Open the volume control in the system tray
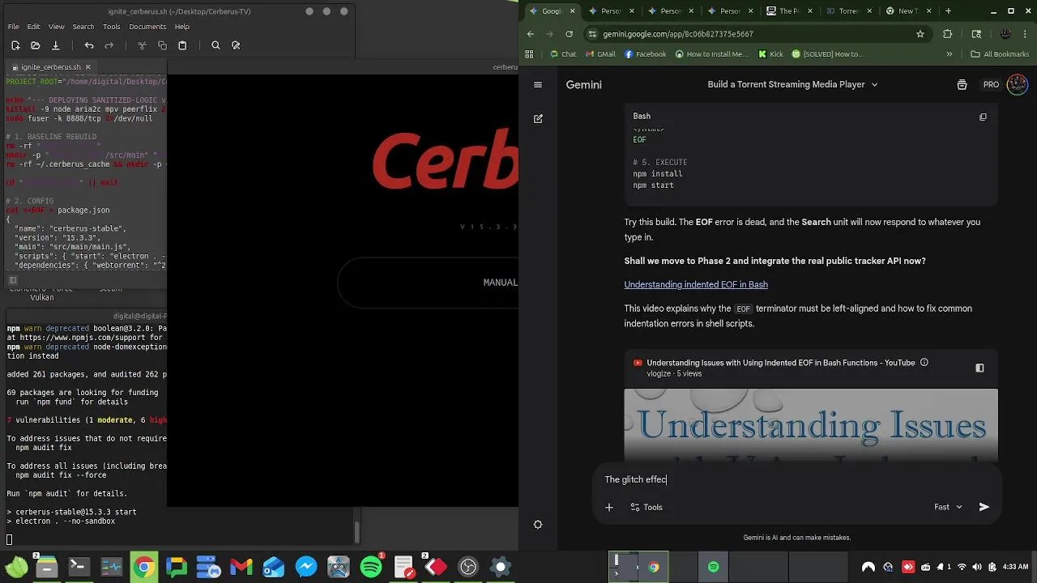Screen dimensions: 1037x583 976,567
